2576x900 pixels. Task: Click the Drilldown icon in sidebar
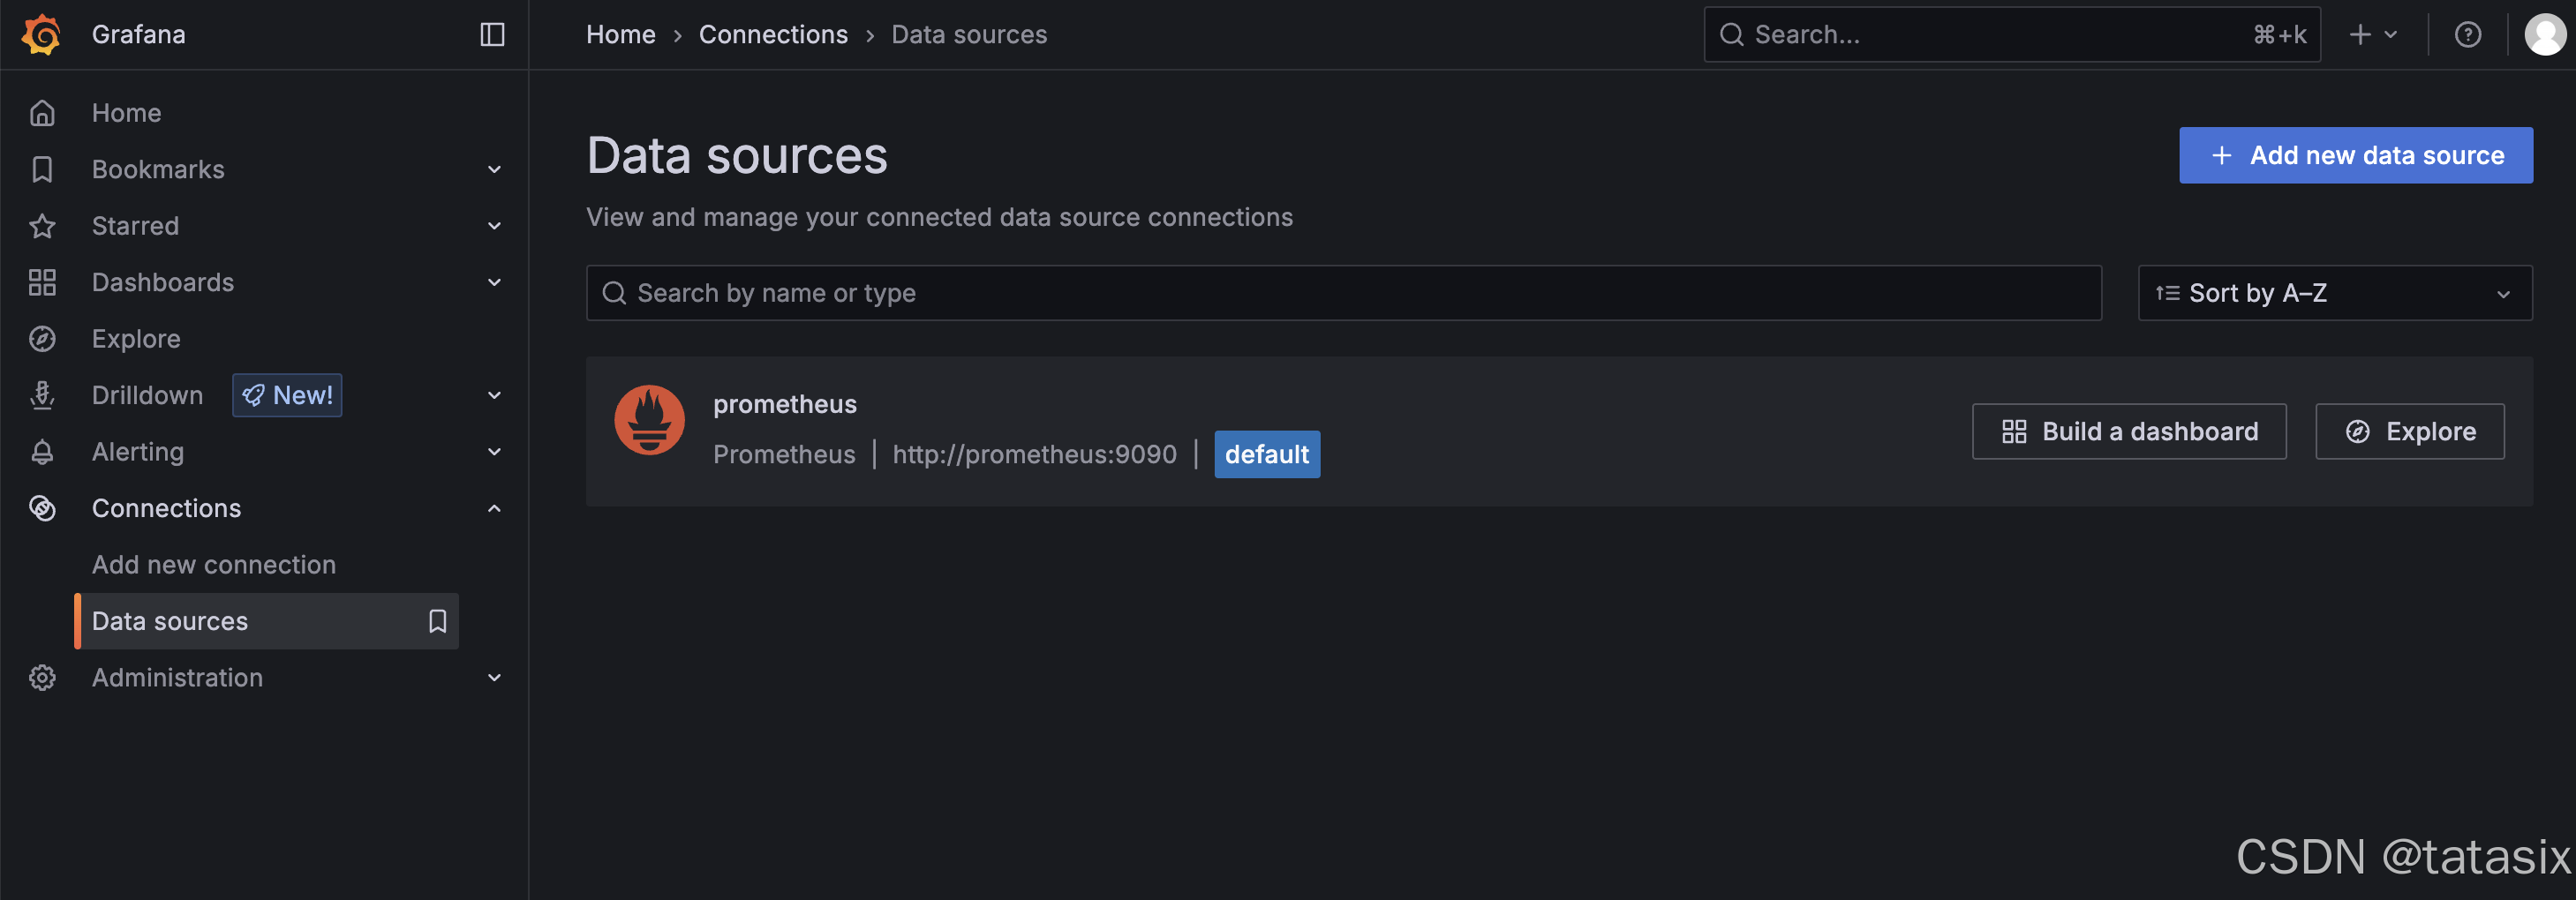point(42,395)
